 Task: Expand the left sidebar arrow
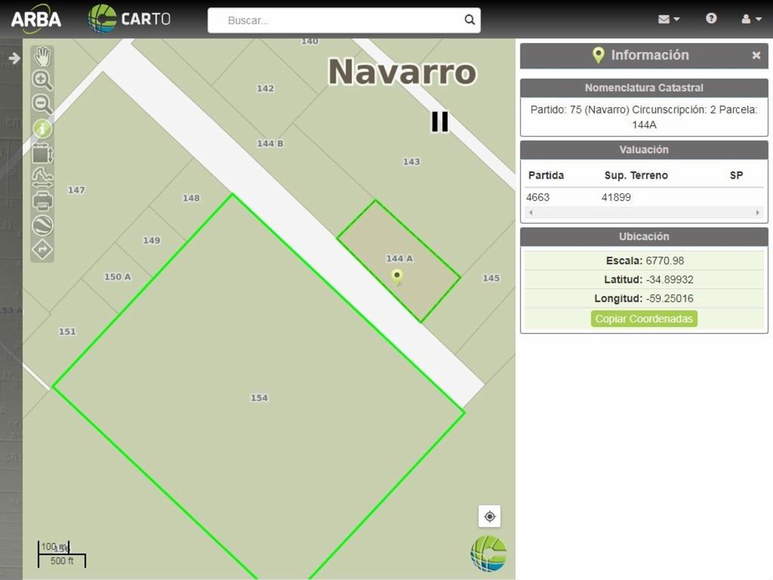[14, 58]
